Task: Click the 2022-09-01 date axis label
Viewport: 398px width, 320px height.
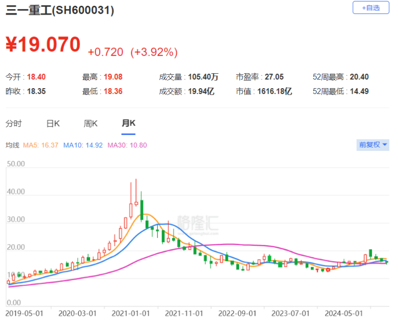Action: pyautogui.click(x=238, y=313)
